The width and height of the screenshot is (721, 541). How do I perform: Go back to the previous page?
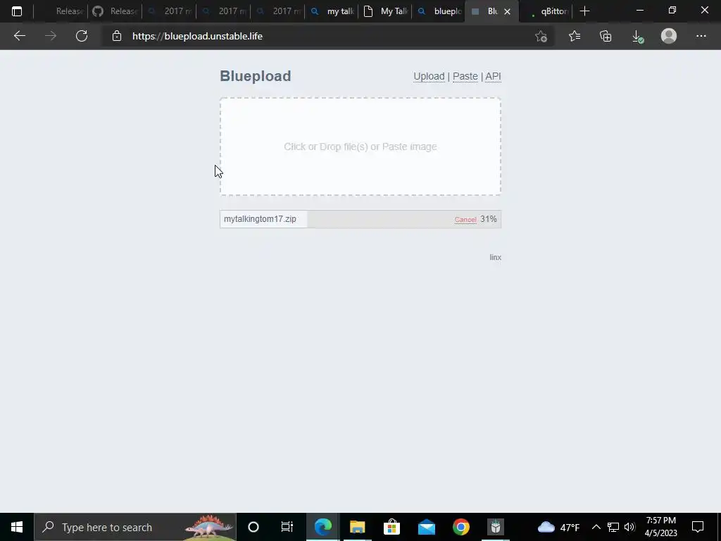pyautogui.click(x=19, y=36)
